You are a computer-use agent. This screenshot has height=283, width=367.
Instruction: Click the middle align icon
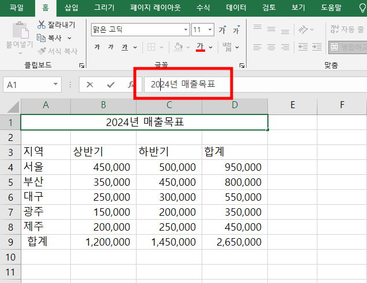coord(271,29)
